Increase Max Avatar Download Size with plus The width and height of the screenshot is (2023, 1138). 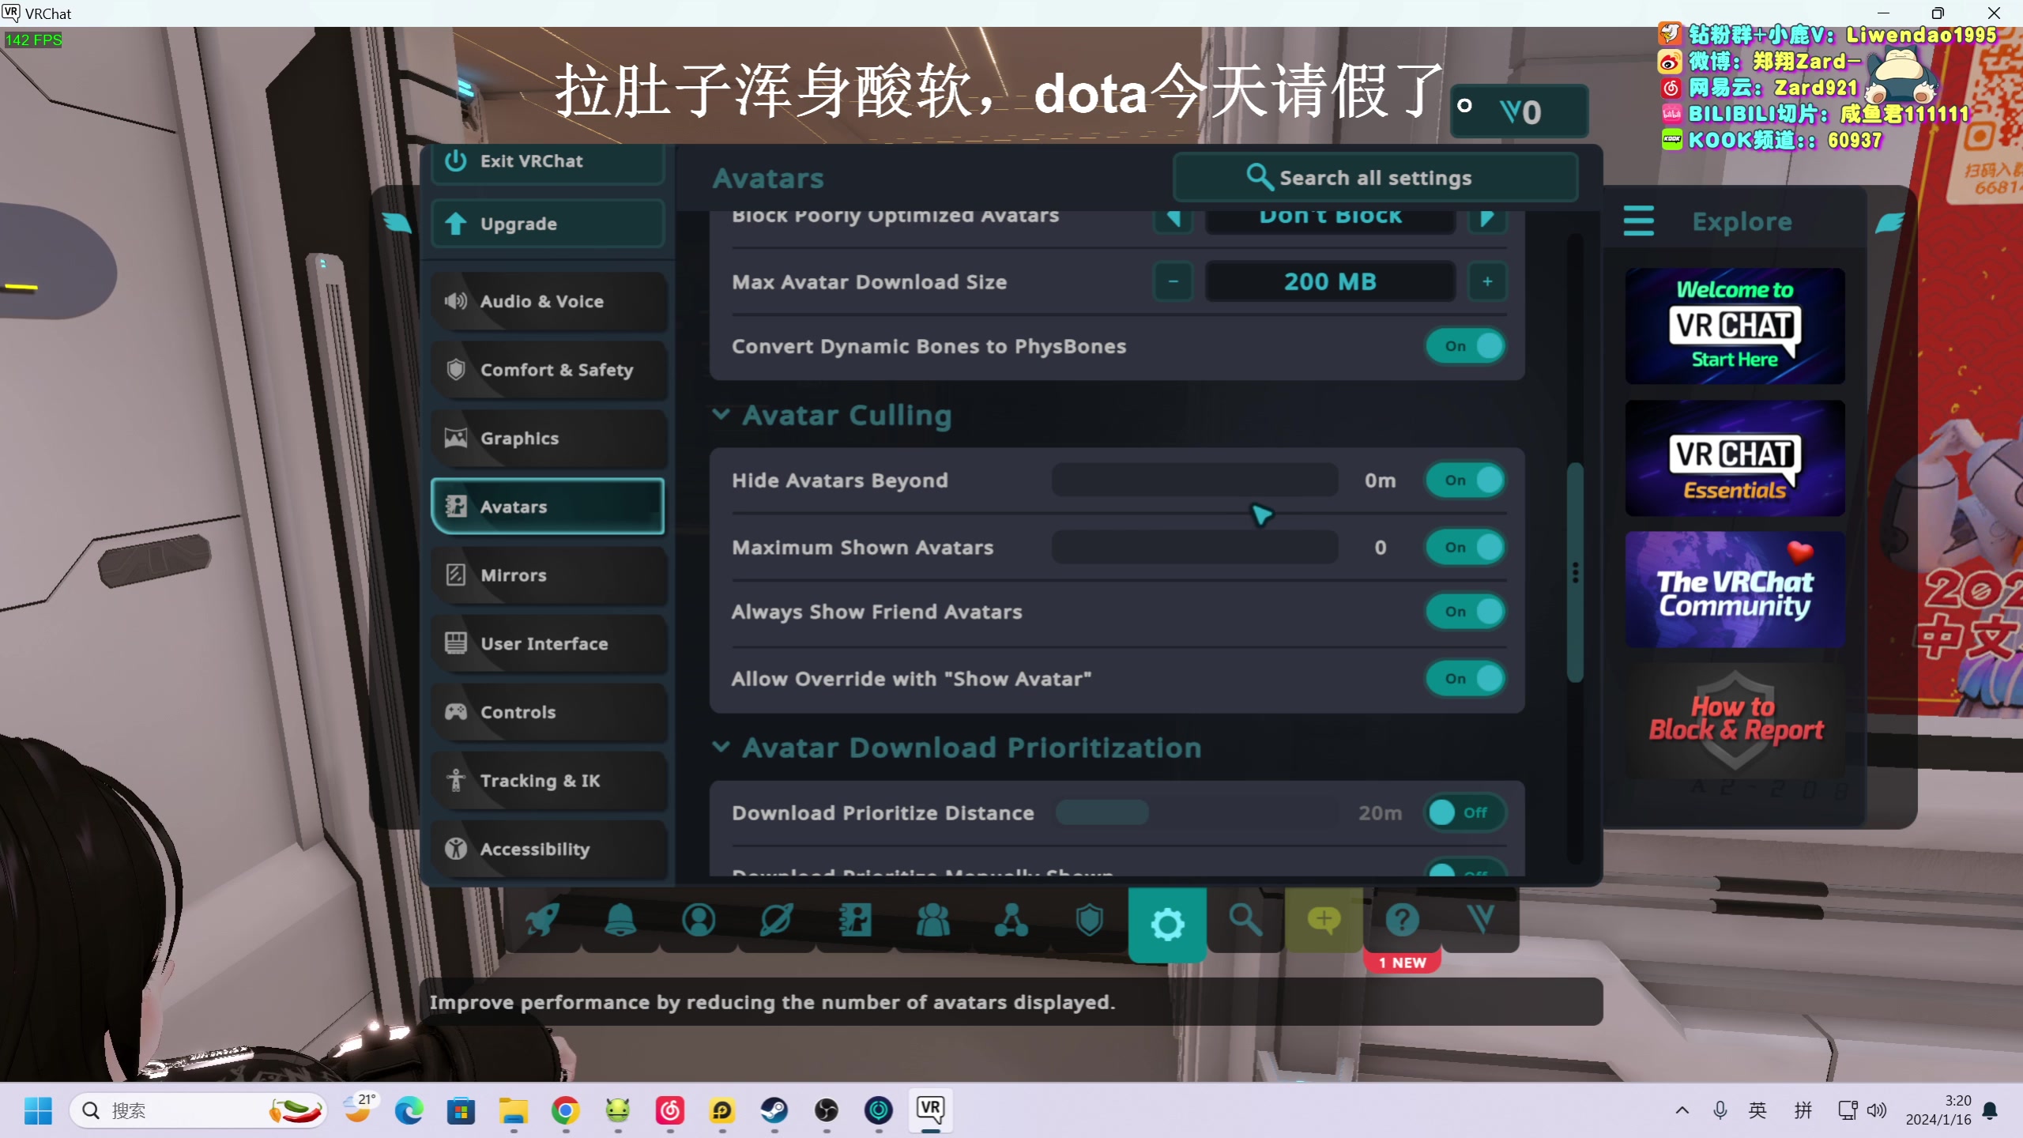1487,281
